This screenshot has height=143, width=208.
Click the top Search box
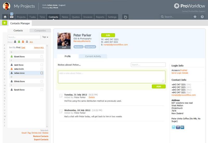click(175, 17)
